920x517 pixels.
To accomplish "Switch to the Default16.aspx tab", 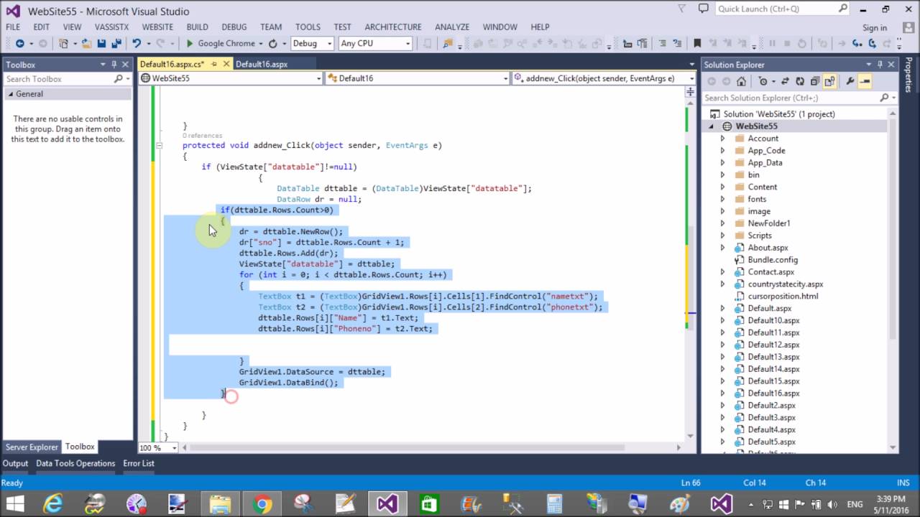I will click(x=262, y=64).
